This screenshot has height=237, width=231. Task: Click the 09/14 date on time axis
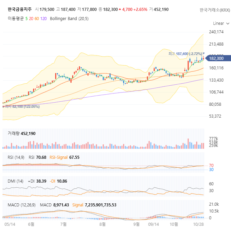pos(154,224)
